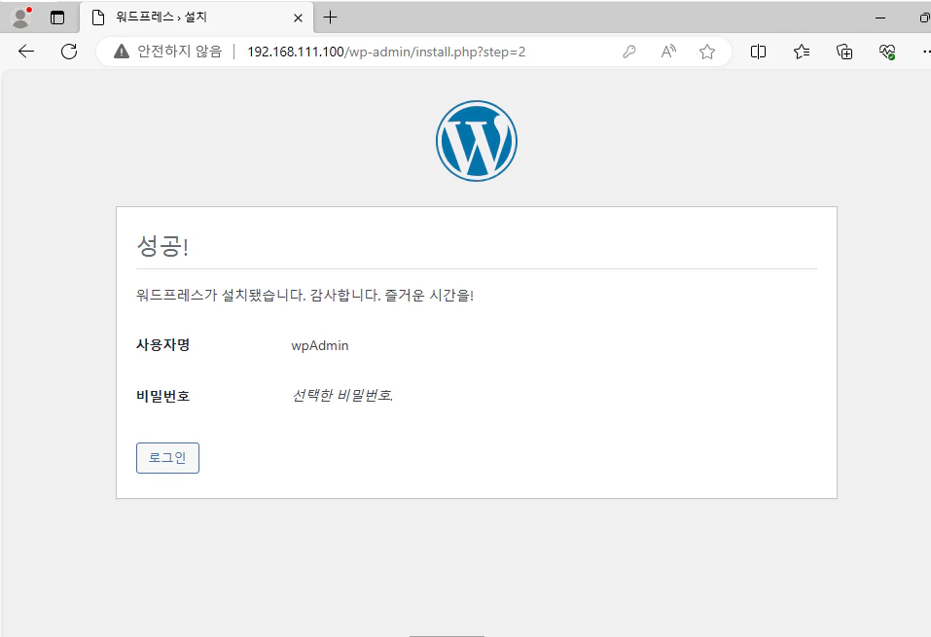Open the saved password key icon

click(x=629, y=52)
